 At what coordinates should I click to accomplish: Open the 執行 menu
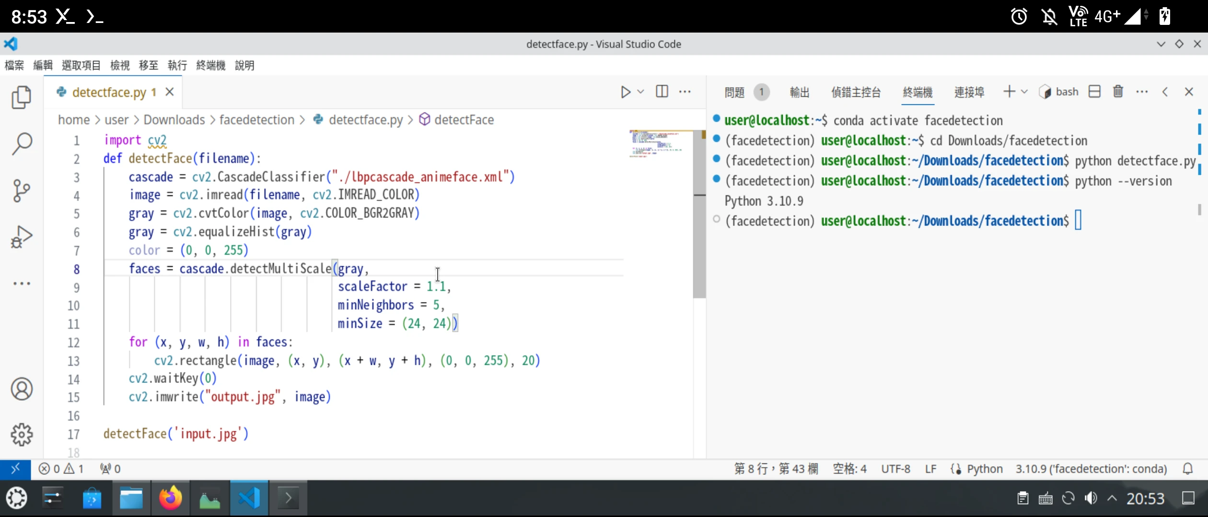[x=177, y=65]
